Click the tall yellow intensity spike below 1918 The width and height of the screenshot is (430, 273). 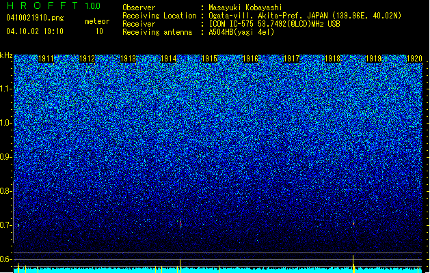353,264
